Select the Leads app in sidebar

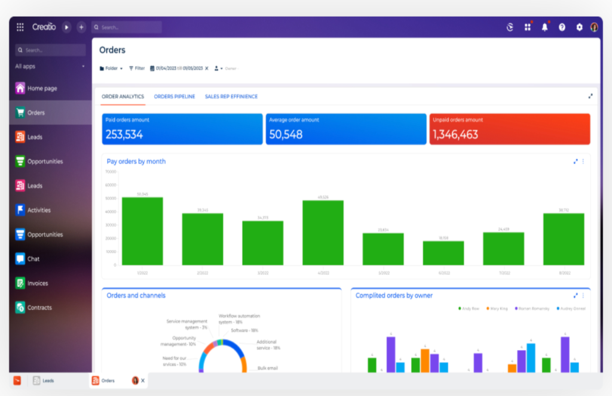point(20,137)
